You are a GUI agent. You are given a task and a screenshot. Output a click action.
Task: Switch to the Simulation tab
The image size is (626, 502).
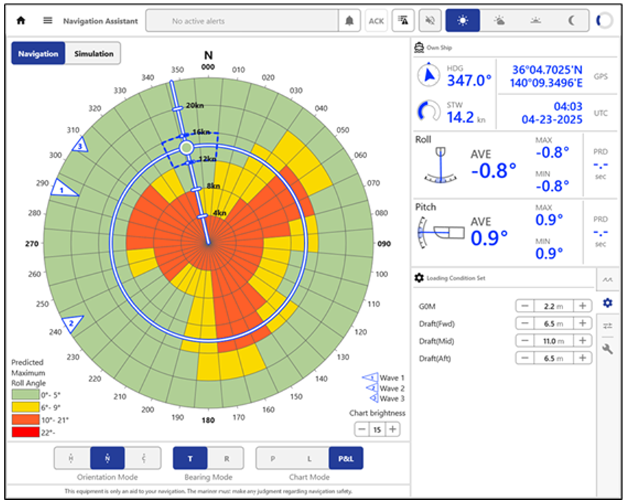pos(93,54)
